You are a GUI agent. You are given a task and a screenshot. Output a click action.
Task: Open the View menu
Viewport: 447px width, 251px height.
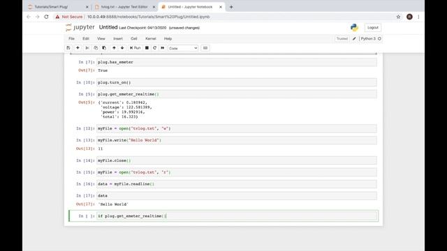click(101, 39)
